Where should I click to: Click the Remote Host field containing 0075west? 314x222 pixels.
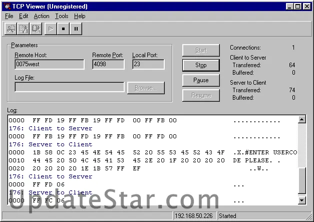click(50, 64)
